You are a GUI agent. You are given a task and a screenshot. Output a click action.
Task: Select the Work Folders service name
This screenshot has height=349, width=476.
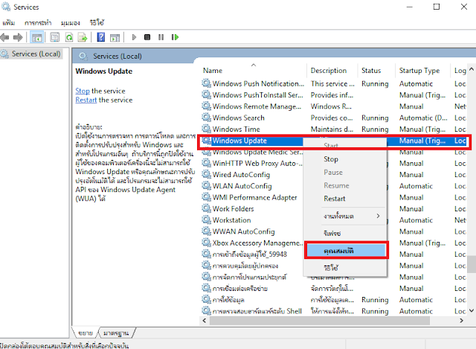click(x=233, y=208)
